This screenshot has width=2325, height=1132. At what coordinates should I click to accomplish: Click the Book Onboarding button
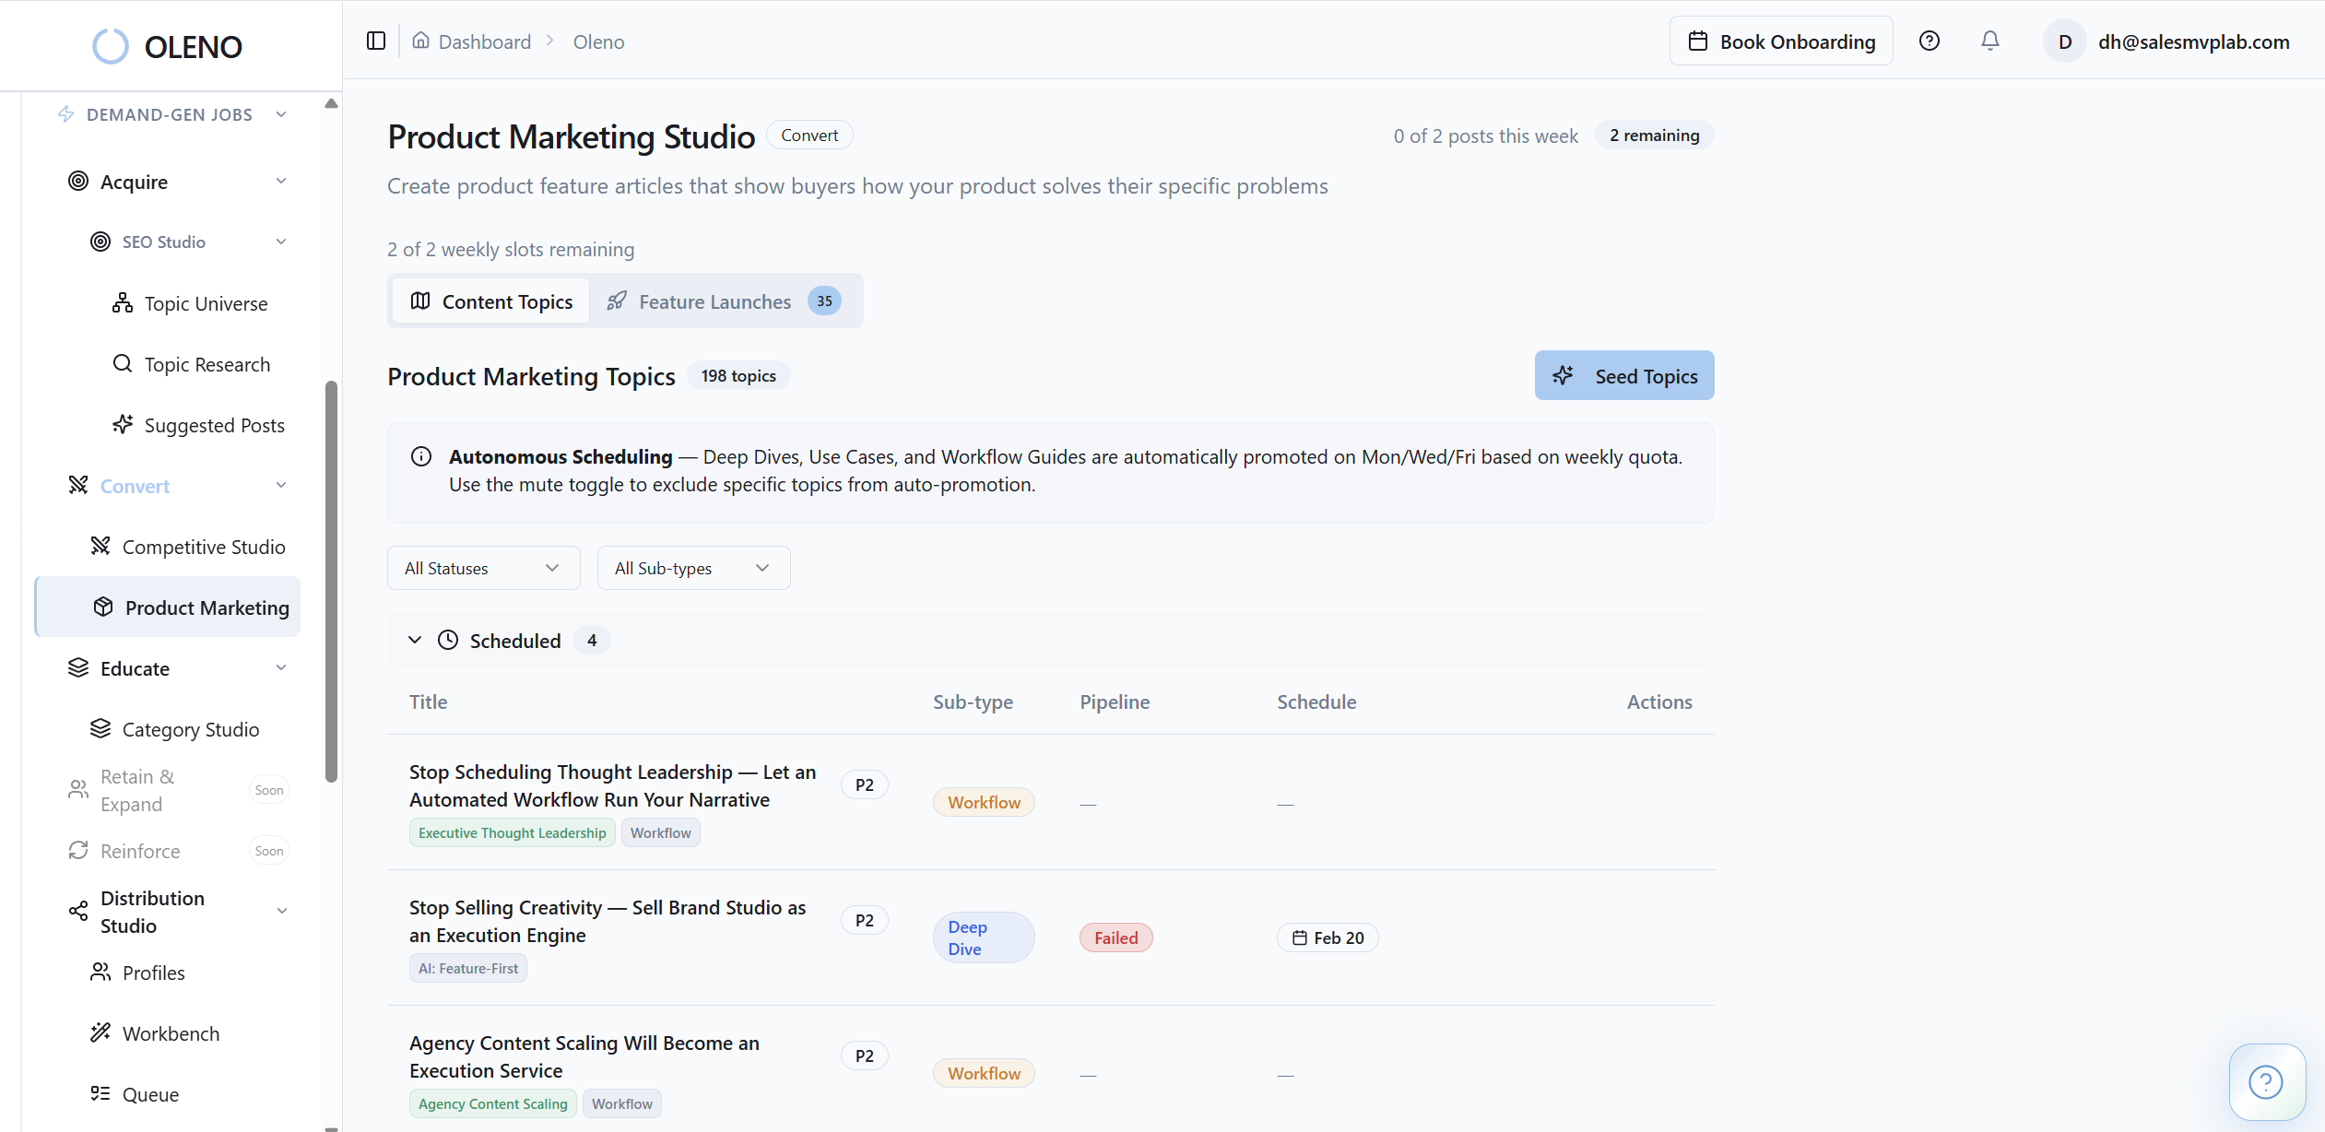pos(1780,41)
